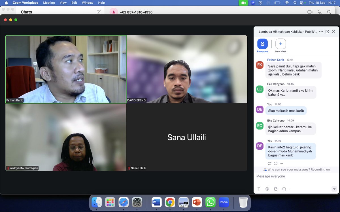Open text formatting options in chat

tap(259, 189)
